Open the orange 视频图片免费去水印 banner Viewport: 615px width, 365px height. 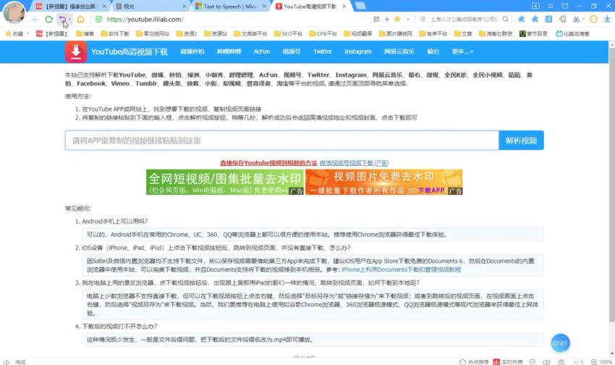pos(384,182)
